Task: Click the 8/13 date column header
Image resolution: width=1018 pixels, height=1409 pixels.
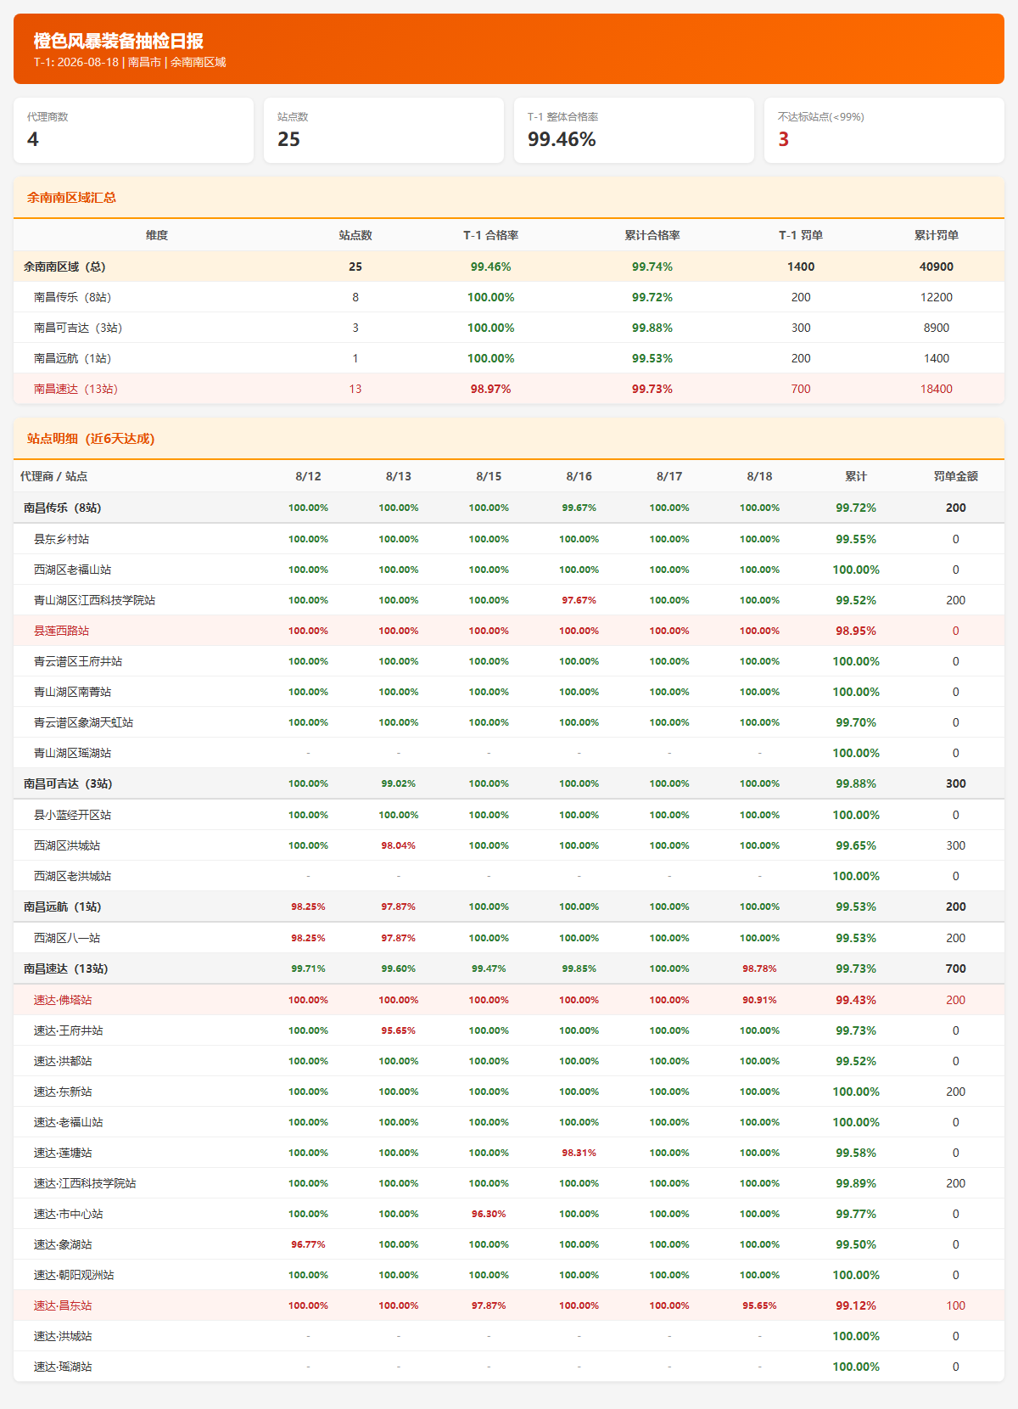Action: [398, 476]
